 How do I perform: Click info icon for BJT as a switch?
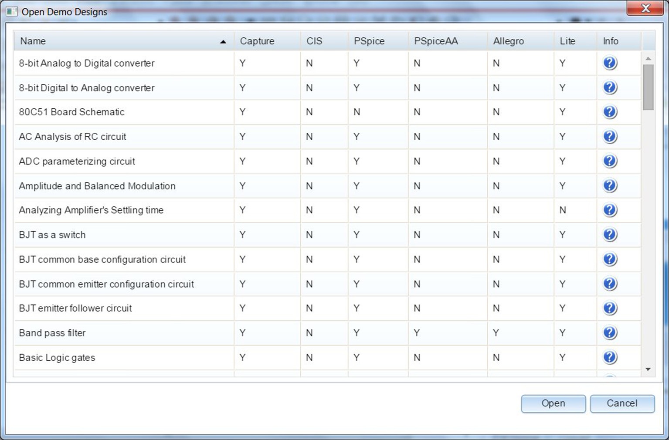[610, 235]
